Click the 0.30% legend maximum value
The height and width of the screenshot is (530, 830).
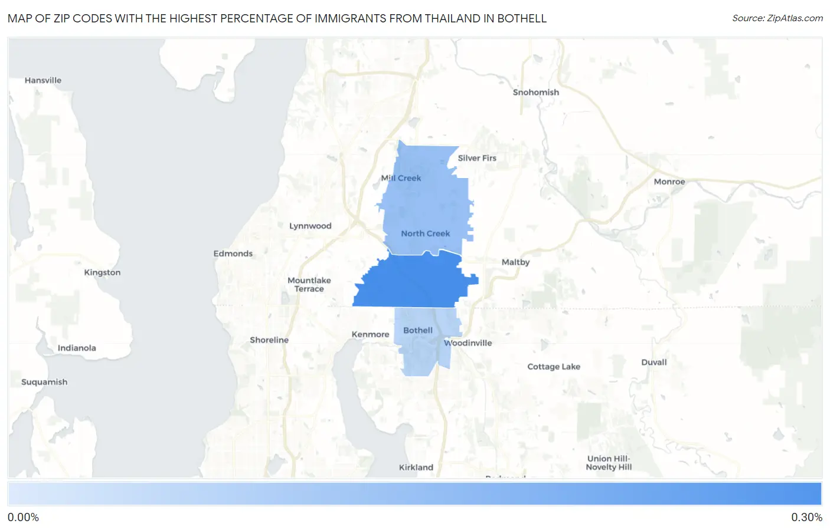pos(806,517)
